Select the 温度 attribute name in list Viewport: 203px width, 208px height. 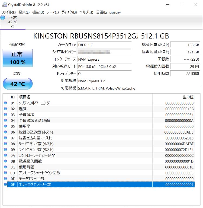coord(22,109)
